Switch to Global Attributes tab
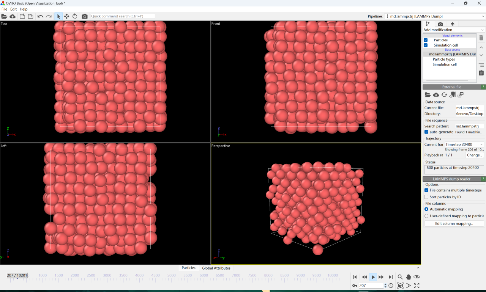 point(216,268)
